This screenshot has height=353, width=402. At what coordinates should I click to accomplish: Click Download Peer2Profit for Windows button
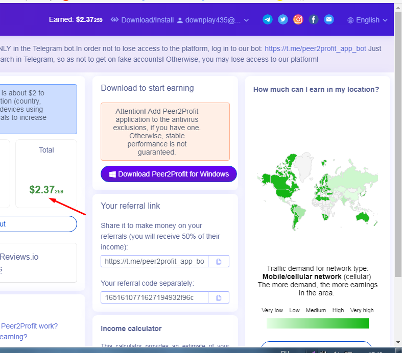click(169, 174)
